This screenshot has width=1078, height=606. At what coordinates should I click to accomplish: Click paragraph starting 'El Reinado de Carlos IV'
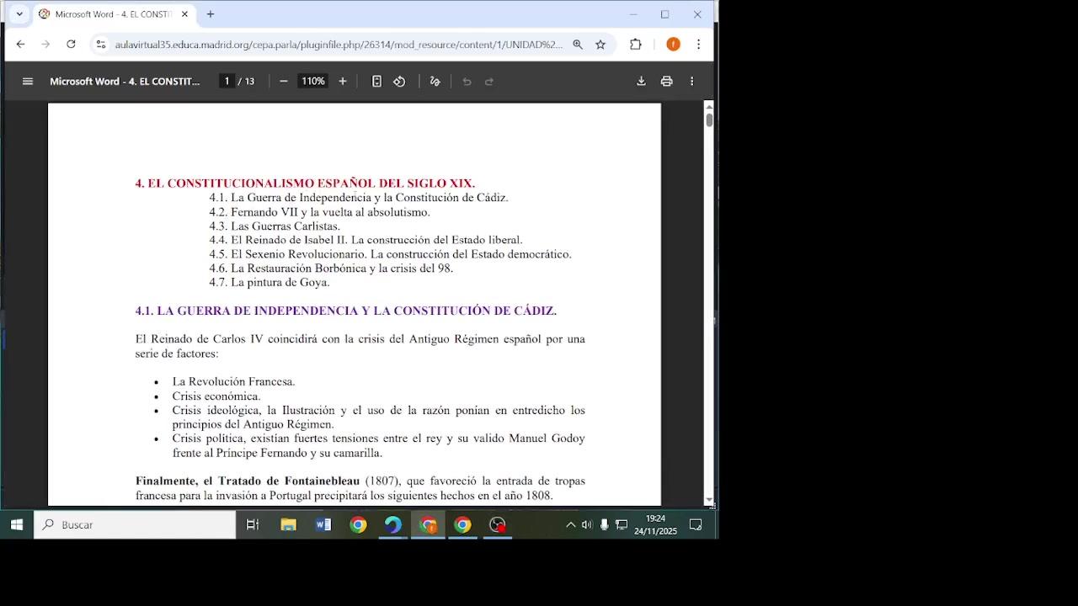[x=360, y=346]
